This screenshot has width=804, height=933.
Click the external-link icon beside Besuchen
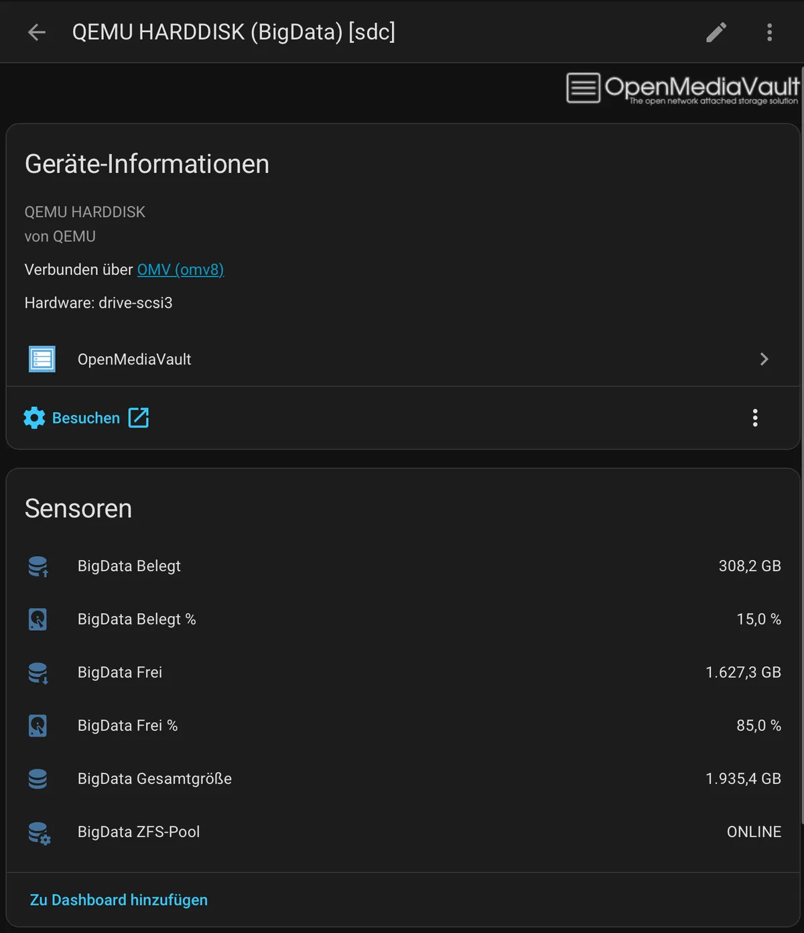tap(139, 418)
